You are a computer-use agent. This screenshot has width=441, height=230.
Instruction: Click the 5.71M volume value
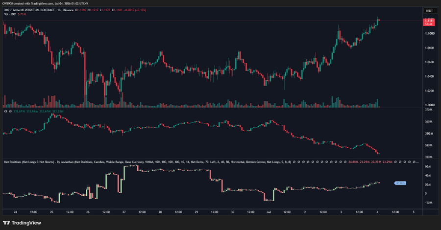(22, 14)
